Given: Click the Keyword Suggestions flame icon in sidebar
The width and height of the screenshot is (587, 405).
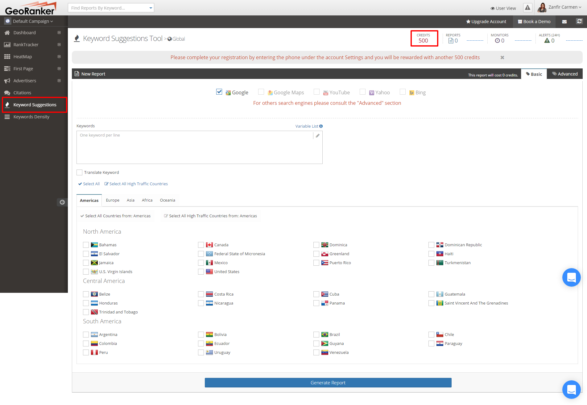Looking at the screenshot, I should [7, 105].
